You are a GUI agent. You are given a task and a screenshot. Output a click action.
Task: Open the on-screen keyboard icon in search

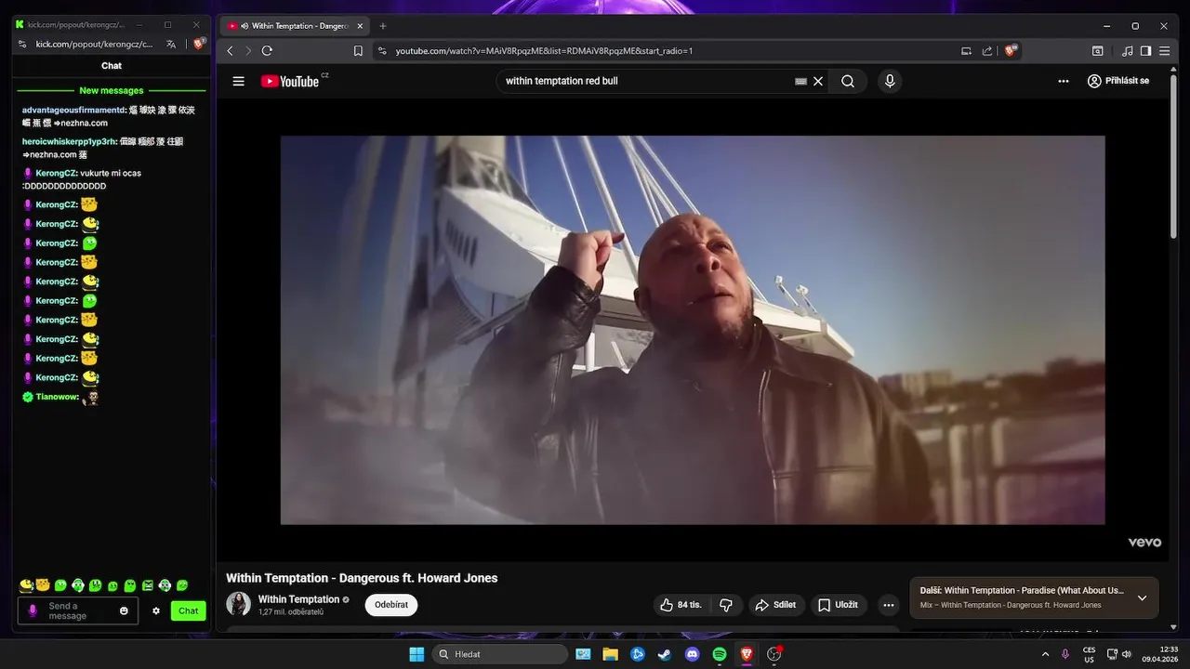(800, 81)
